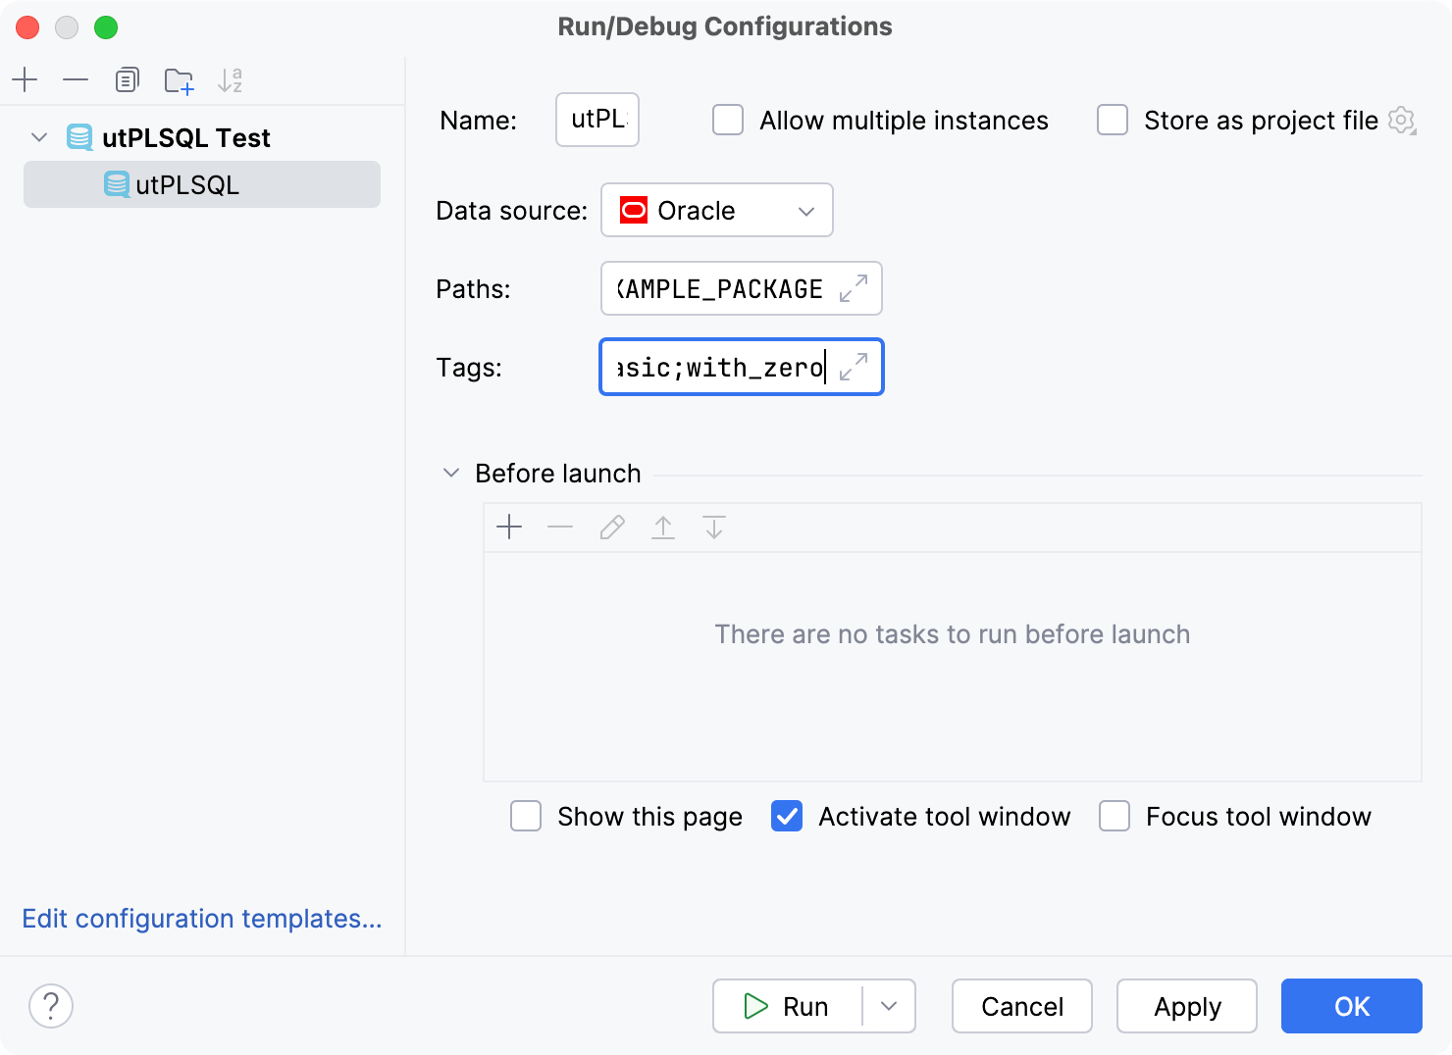
Task: Copy the utPLSQL configuration
Action: click(127, 79)
